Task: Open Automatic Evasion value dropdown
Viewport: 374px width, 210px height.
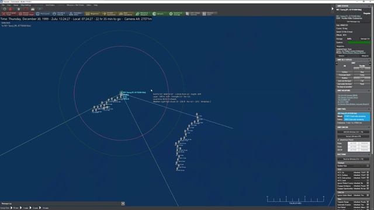Action: [x=359, y=205]
